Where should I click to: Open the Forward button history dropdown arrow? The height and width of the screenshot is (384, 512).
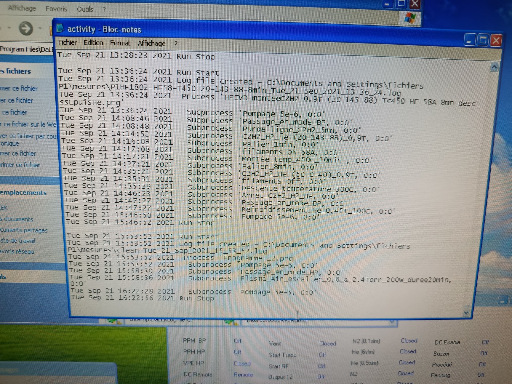click(x=40, y=28)
